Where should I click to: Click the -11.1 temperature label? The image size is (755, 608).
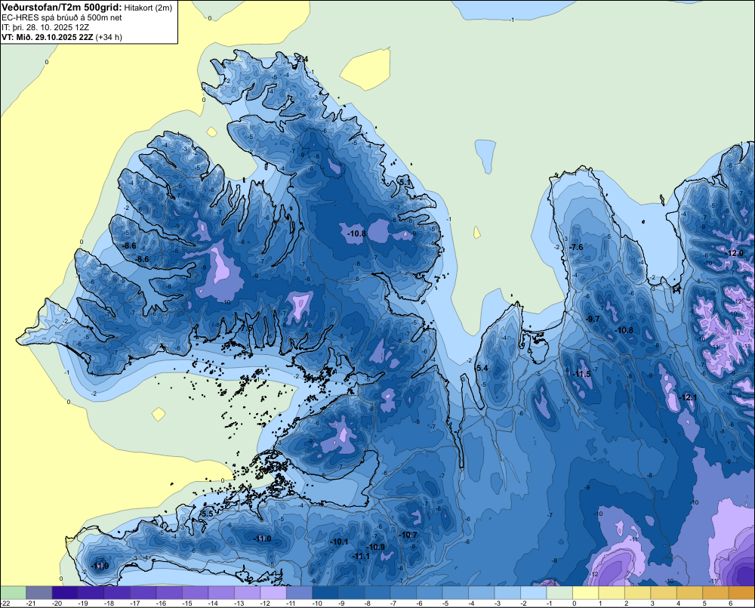click(361, 557)
